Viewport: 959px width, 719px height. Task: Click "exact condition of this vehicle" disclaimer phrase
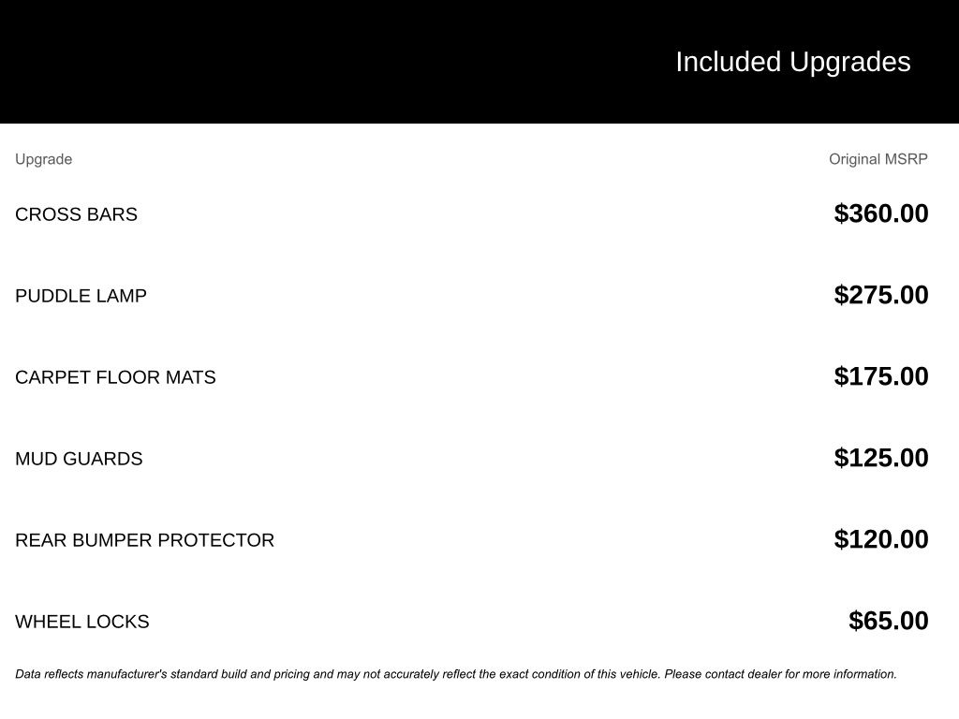click(x=579, y=674)
